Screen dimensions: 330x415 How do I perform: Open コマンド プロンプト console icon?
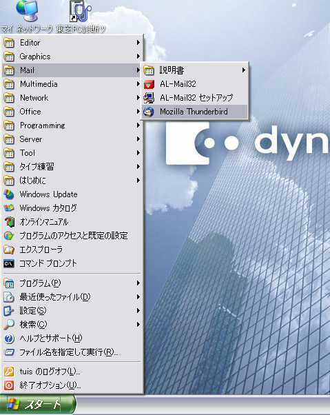(9, 263)
